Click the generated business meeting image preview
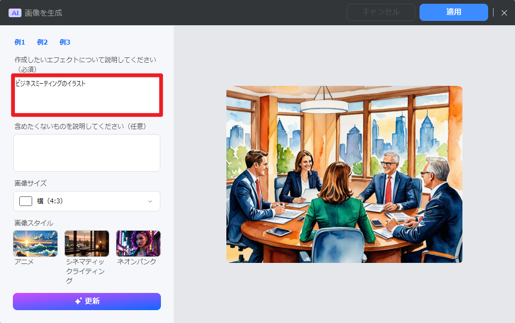 pyautogui.click(x=344, y=174)
